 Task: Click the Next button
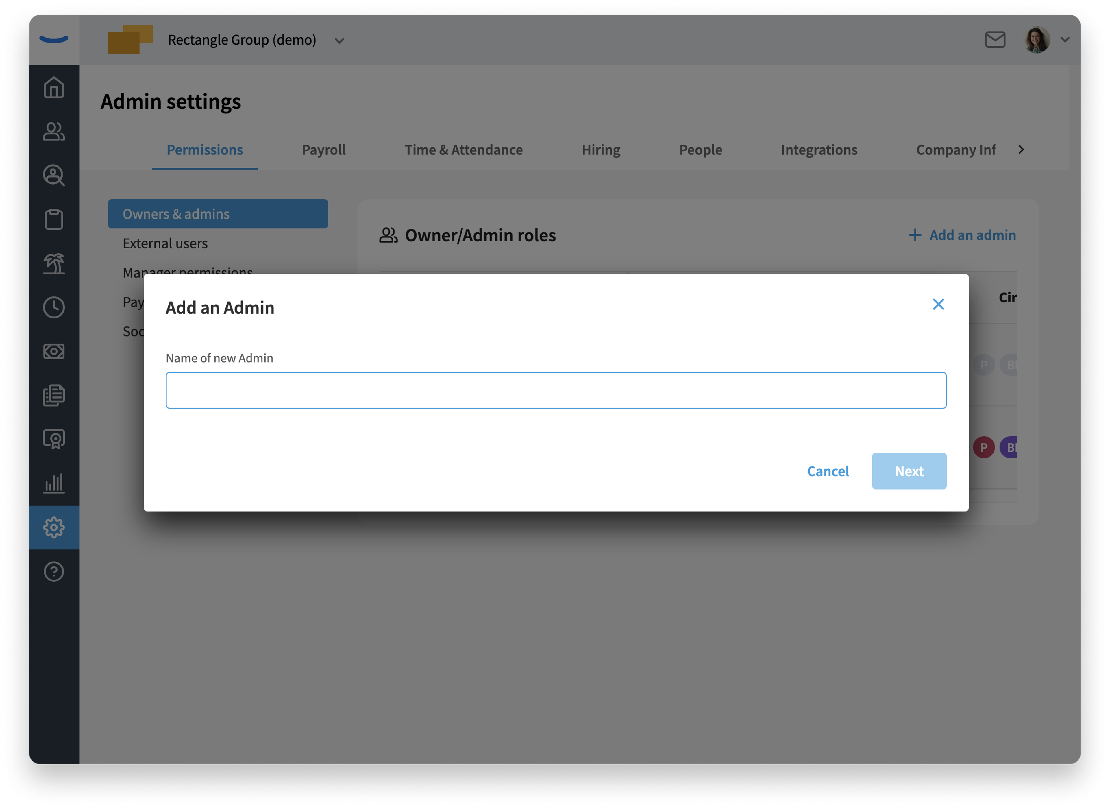tap(909, 471)
